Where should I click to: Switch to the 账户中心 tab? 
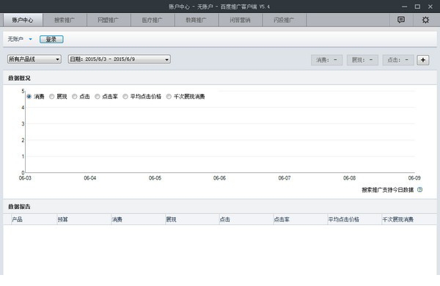23,20
